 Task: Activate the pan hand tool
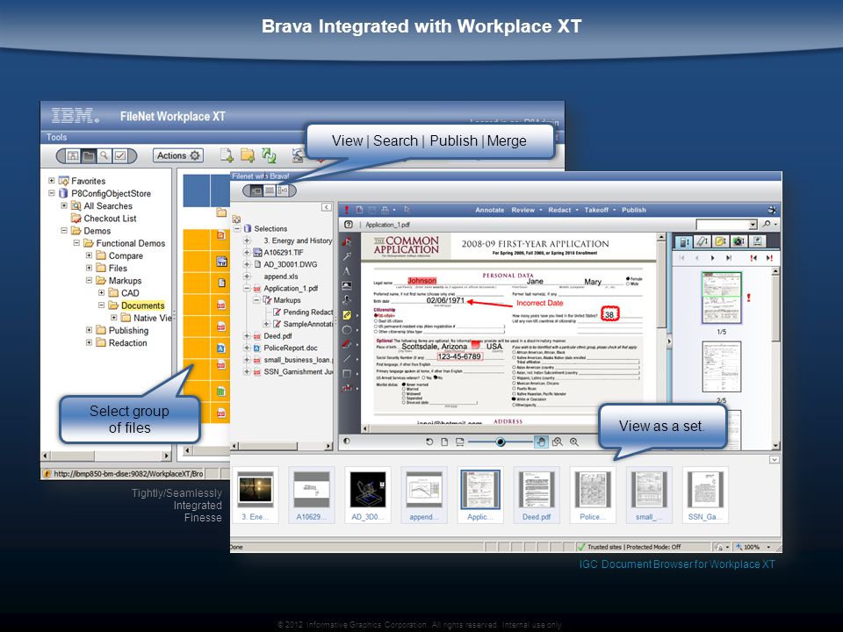pyautogui.click(x=541, y=442)
